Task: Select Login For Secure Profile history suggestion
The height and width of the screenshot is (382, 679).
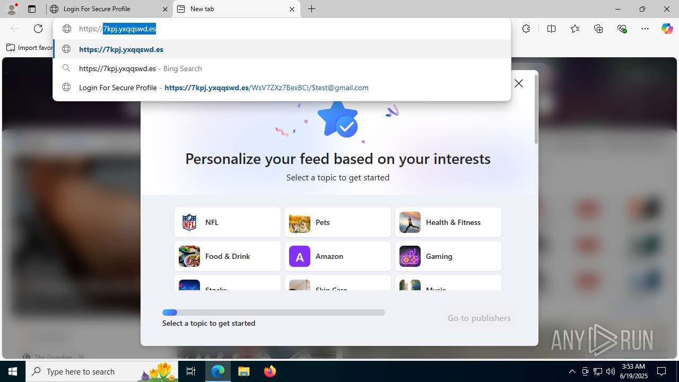Action: pyautogui.click(x=282, y=88)
